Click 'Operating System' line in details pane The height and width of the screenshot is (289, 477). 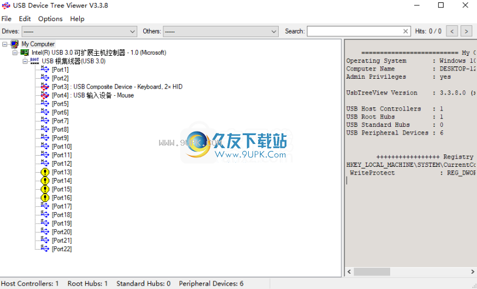point(411,61)
